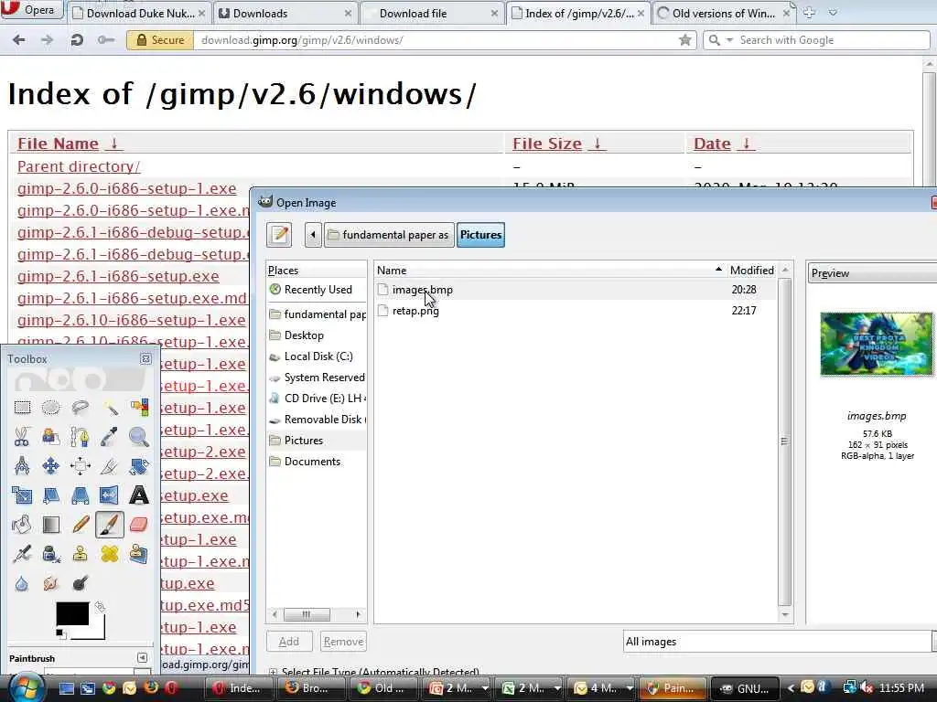
Task: Select the Rectangle Select tool
Action: [x=22, y=408]
